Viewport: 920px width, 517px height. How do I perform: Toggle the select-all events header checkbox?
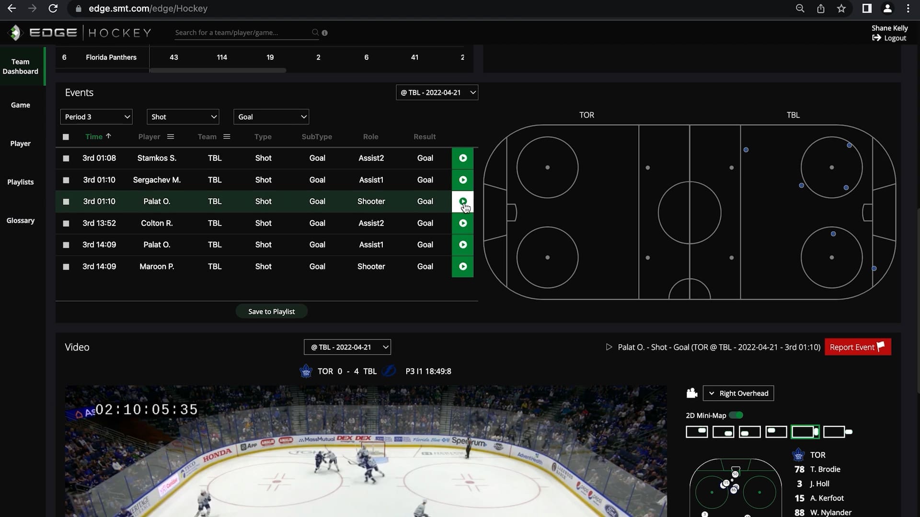[x=66, y=137]
